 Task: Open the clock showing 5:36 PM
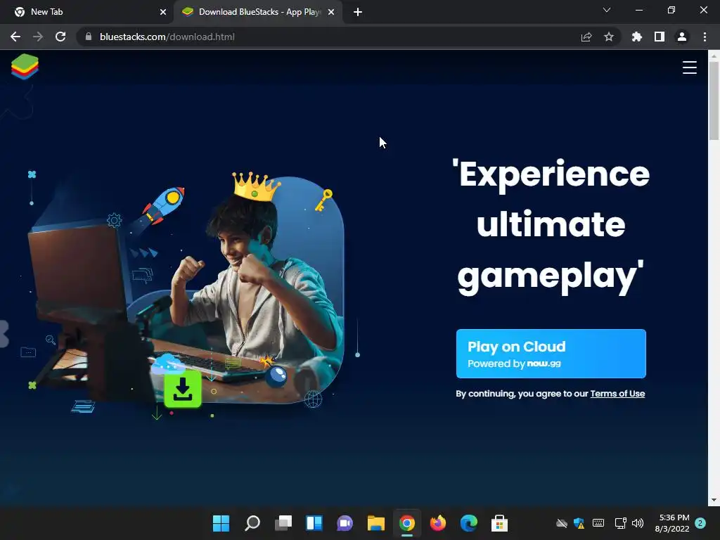[671, 523]
